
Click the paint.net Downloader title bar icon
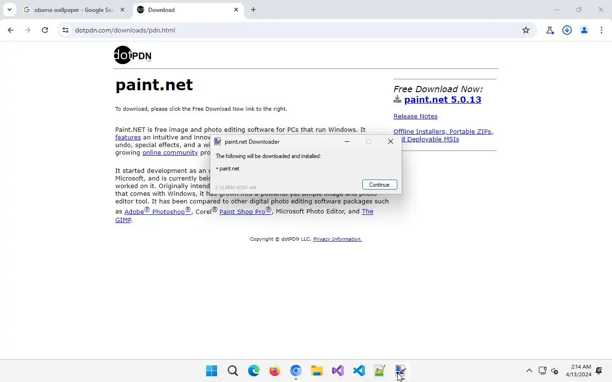(x=218, y=141)
